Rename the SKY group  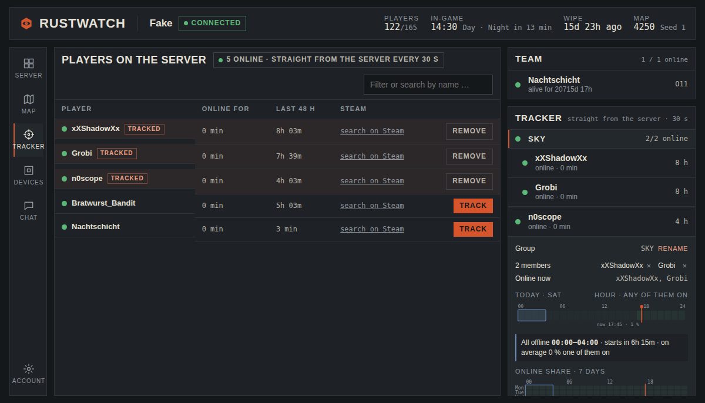pos(673,248)
